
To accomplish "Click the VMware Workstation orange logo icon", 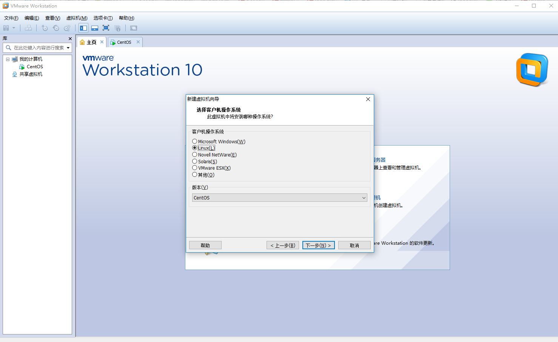I will point(532,70).
